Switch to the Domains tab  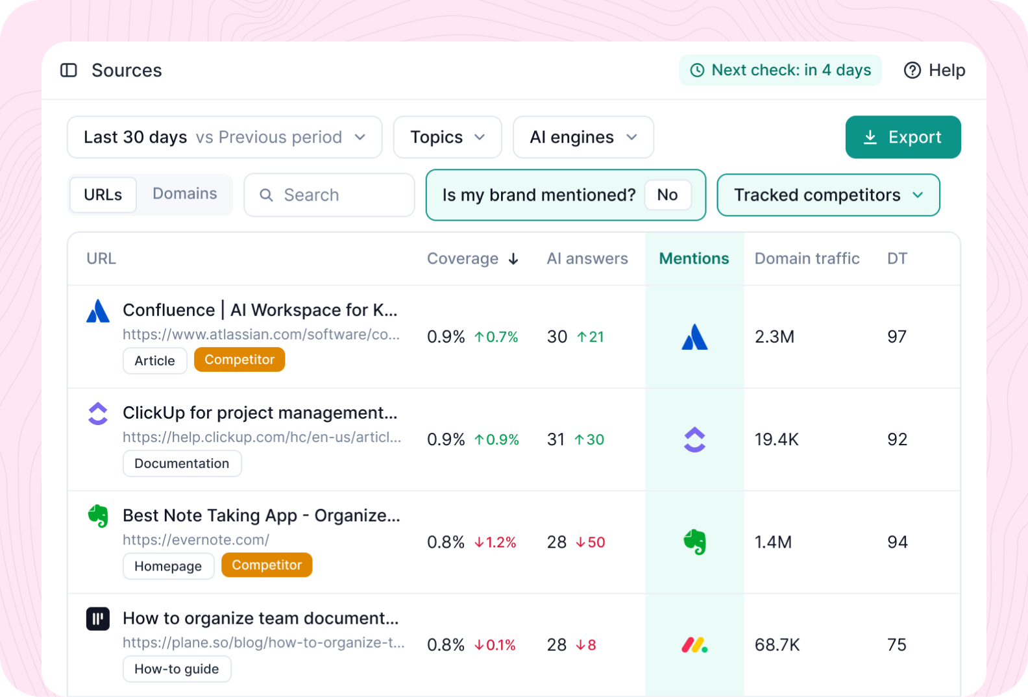tap(185, 194)
